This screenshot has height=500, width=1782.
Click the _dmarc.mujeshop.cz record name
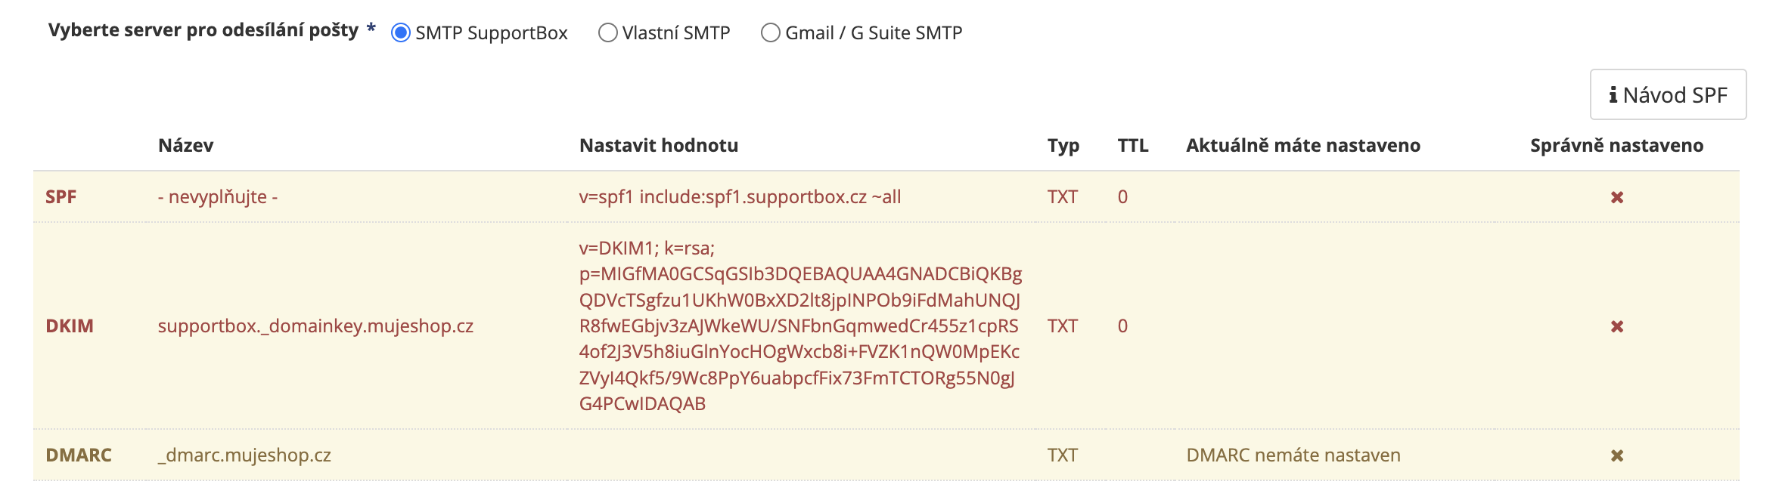pos(244,455)
